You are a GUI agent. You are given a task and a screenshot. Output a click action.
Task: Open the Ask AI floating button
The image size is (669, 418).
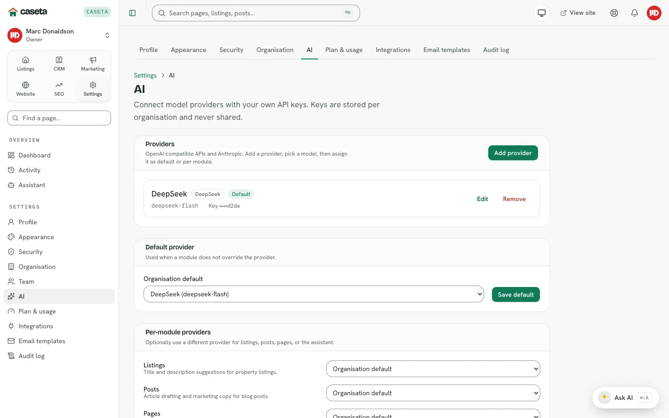[x=625, y=398]
